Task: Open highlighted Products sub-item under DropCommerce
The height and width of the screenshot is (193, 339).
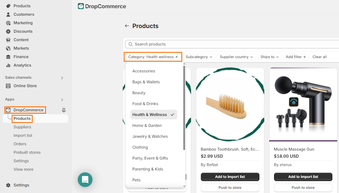Action: click(x=22, y=118)
